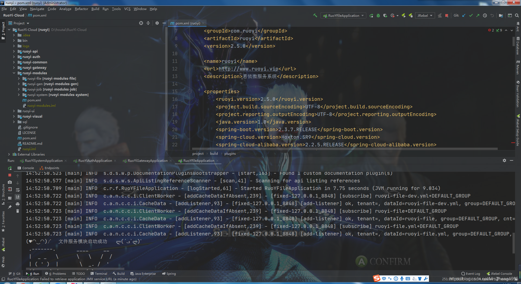Click the editor horizontal scrollbar

(345, 149)
